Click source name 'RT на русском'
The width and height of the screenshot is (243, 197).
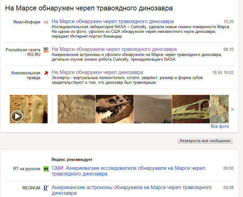point(27,169)
